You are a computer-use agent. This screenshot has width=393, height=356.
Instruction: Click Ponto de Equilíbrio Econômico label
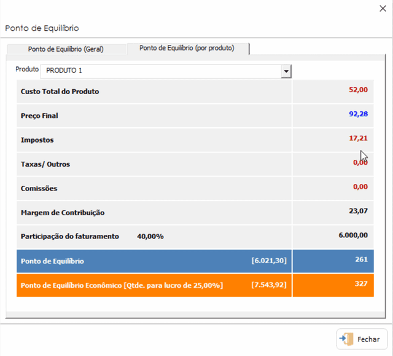[122, 285]
